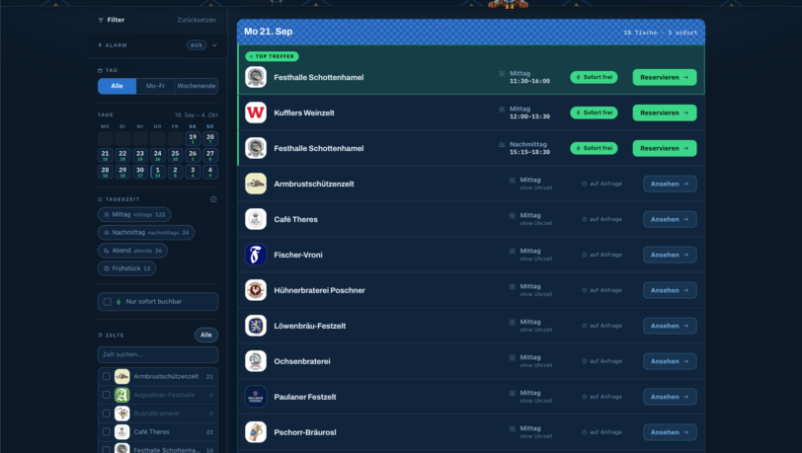Click the Paulaner Festzelt logo
Image resolution: width=802 pixels, height=453 pixels.
[x=256, y=397]
